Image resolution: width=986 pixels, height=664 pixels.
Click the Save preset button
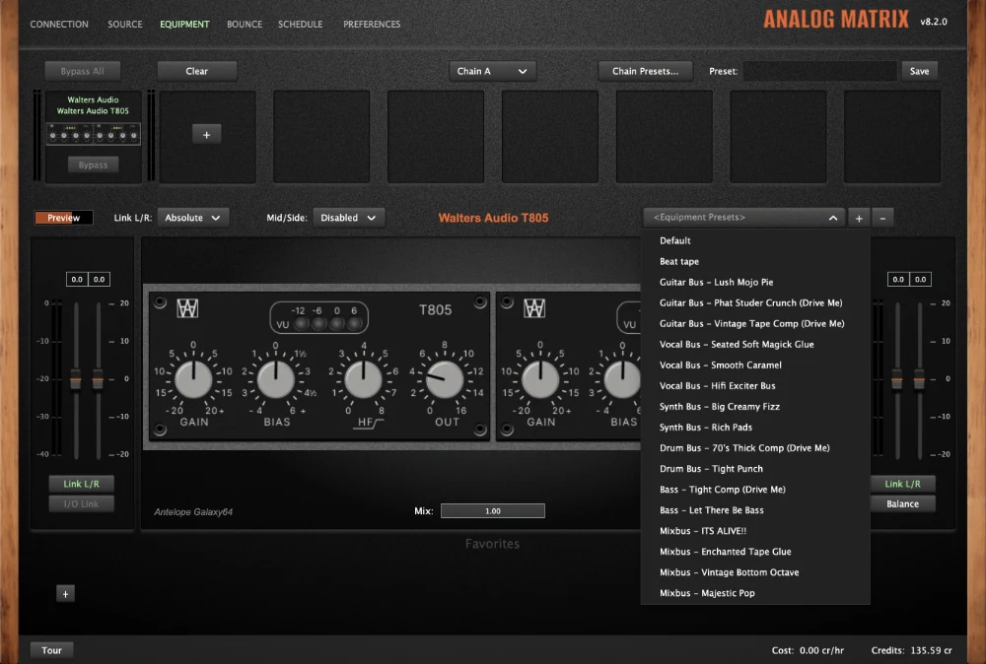point(919,71)
